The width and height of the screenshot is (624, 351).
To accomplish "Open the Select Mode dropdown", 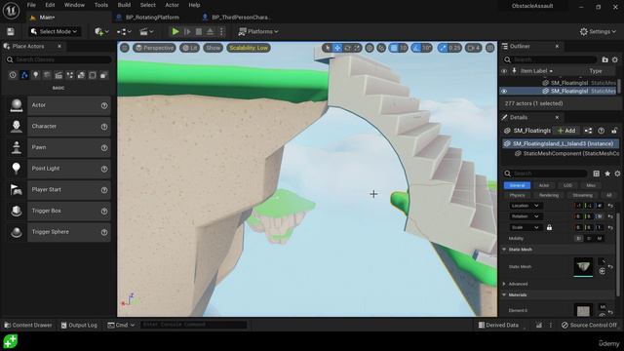I will (54, 31).
